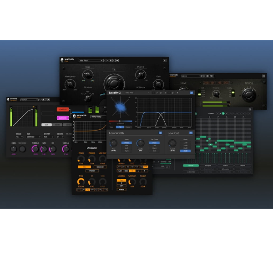Toggle the Low Cut section power button
This screenshot has width=273, height=273.
pos(191,133)
